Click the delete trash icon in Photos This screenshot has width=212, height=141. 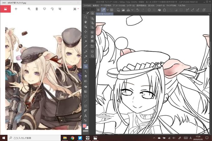pyautogui.click(x=37, y=9)
